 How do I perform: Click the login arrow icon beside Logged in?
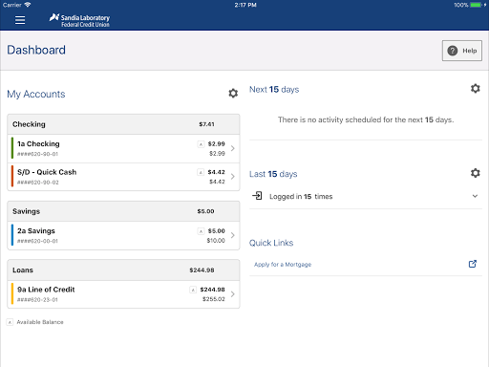[257, 196]
